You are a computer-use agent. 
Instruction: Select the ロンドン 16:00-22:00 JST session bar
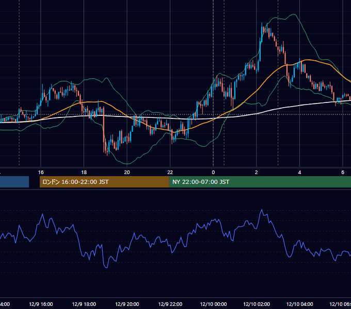click(104, 182)
